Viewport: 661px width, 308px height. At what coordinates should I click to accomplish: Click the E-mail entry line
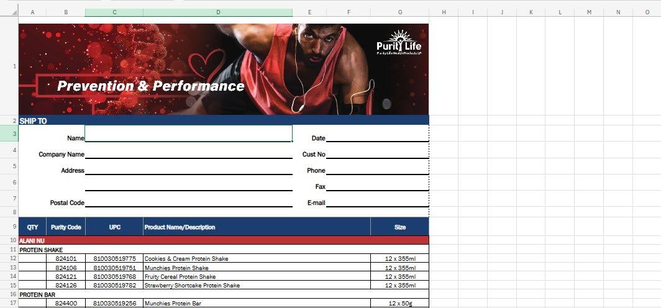[378, 199]
